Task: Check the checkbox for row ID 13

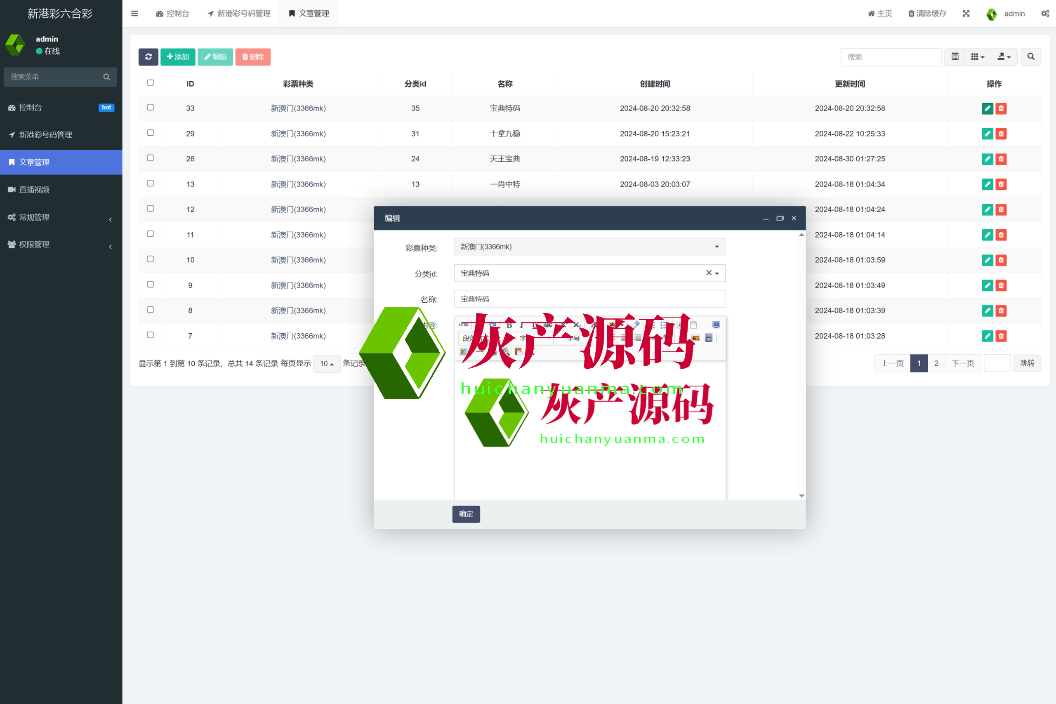Action: 151,184
